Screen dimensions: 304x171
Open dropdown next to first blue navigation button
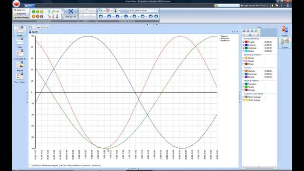(x=105, y=16)
